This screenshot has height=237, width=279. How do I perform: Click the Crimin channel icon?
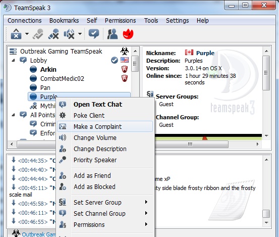[33, 124]
